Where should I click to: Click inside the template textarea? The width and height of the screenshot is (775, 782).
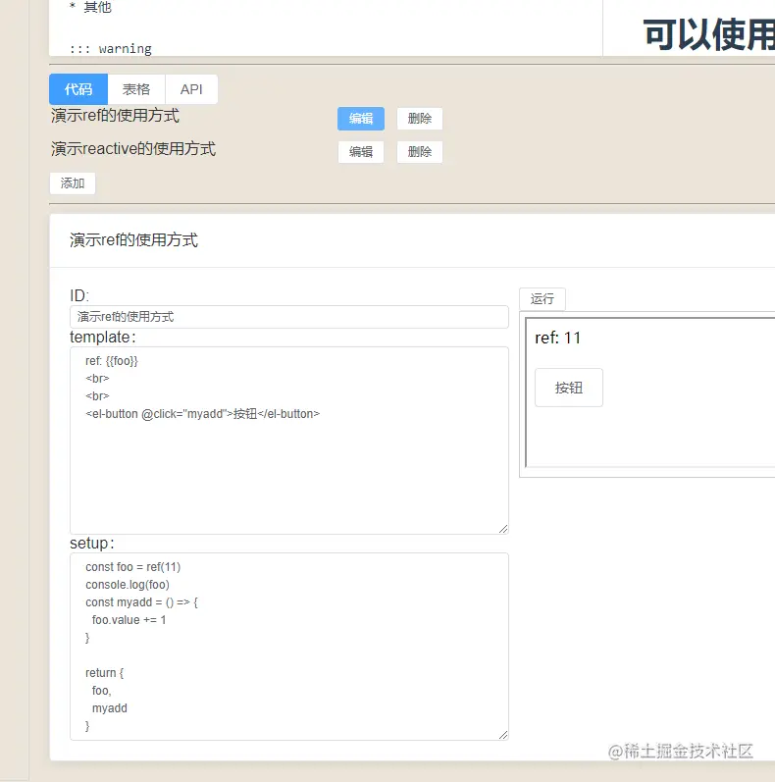(289, 441)
